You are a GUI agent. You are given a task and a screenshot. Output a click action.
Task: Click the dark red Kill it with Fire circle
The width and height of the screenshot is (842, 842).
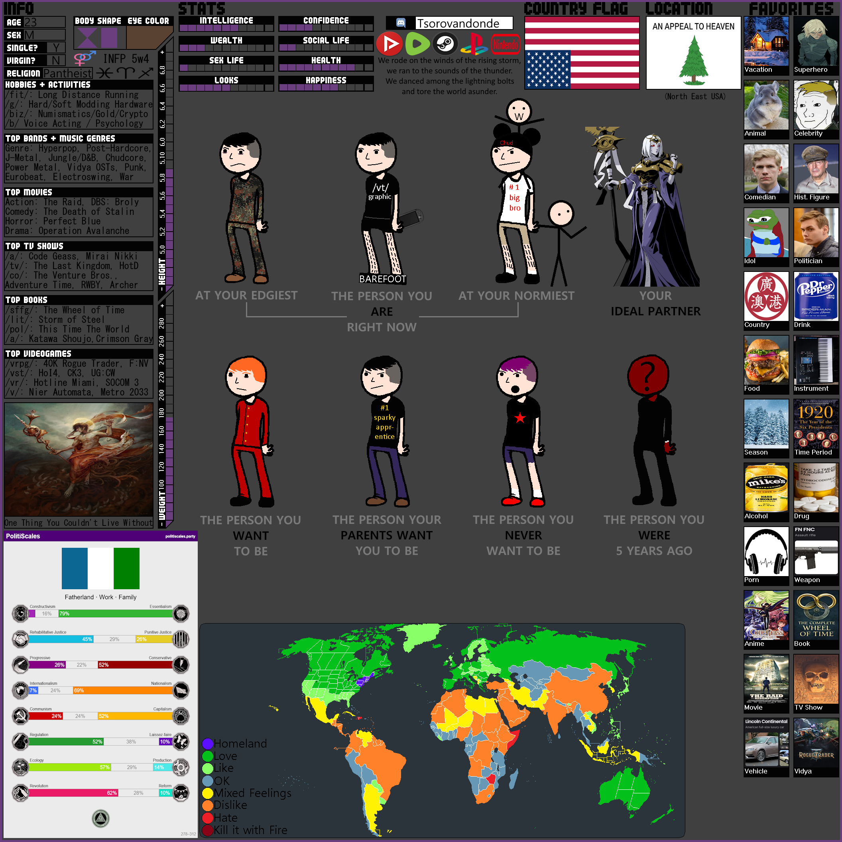[207, 830]
